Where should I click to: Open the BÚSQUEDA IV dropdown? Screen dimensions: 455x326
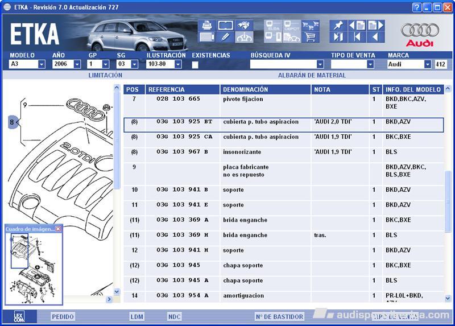[x=320, y=64]
